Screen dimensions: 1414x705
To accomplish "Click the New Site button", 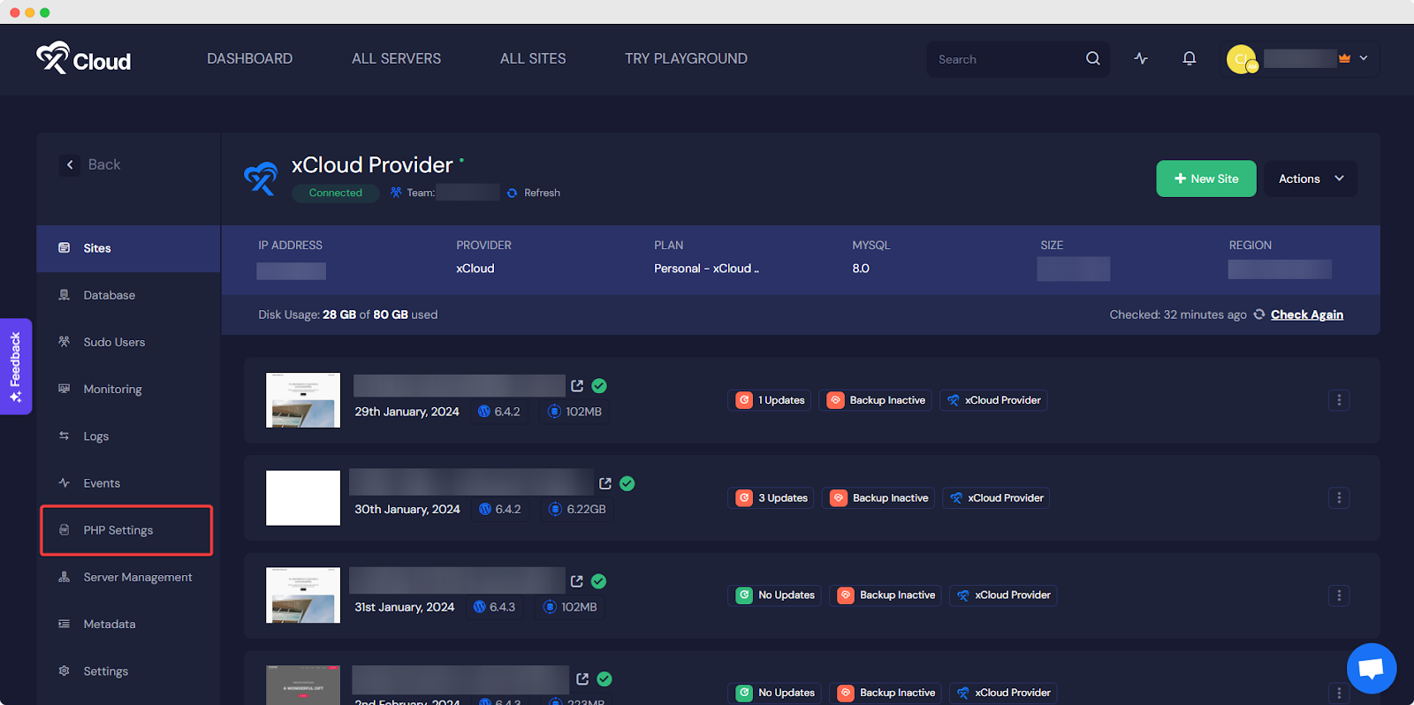I will 1205,178.
